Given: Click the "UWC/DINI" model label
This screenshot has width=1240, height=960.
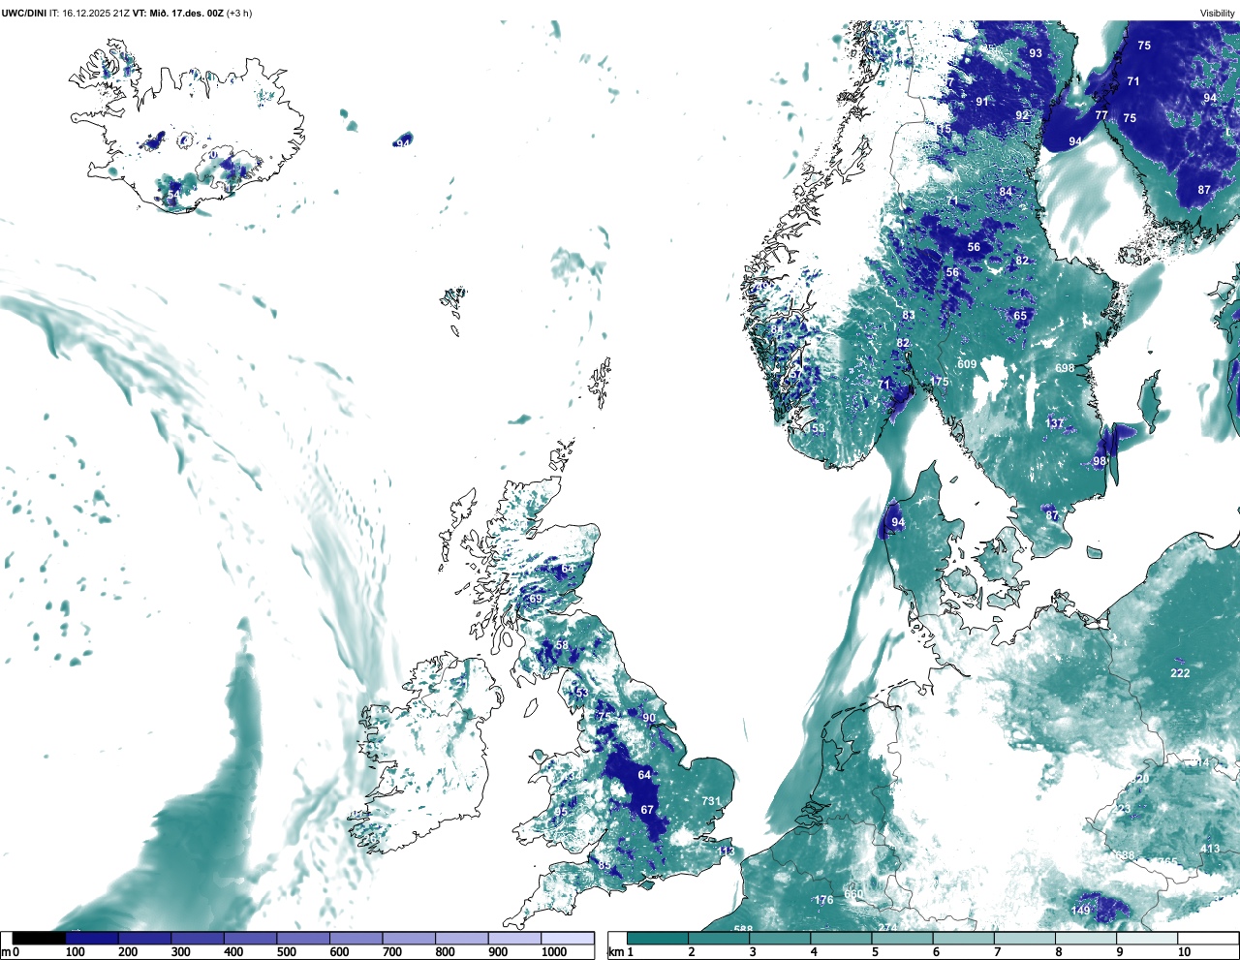Looking at the screenshot, I should [x=23, y=13].
